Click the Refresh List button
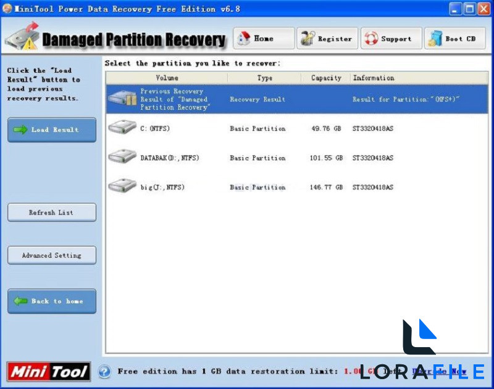This screenshot has width=494, height=389. [x=52, y=213]
